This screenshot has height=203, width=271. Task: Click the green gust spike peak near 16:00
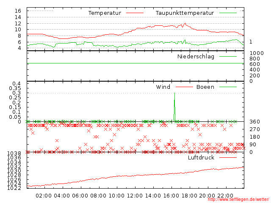tap(174, 93)
